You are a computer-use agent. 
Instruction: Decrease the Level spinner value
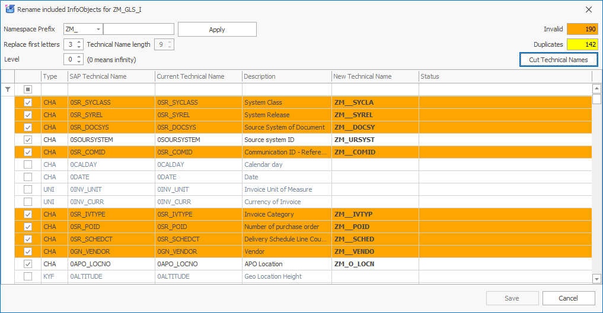tap(79, 62)
